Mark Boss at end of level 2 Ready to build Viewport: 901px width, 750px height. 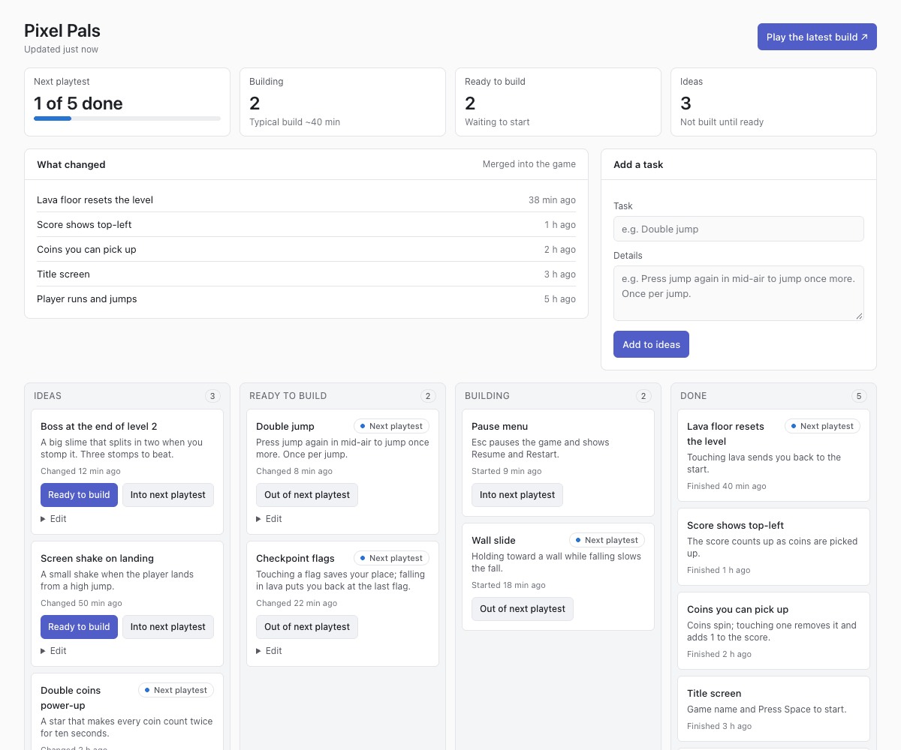click(79, 495)
